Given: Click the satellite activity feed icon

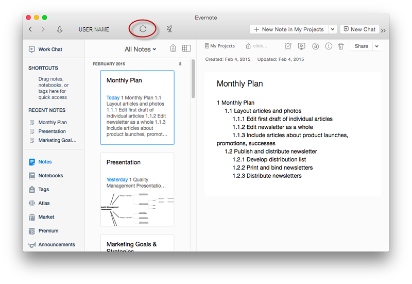Looking at the screenshot, I should click(169, 29).
